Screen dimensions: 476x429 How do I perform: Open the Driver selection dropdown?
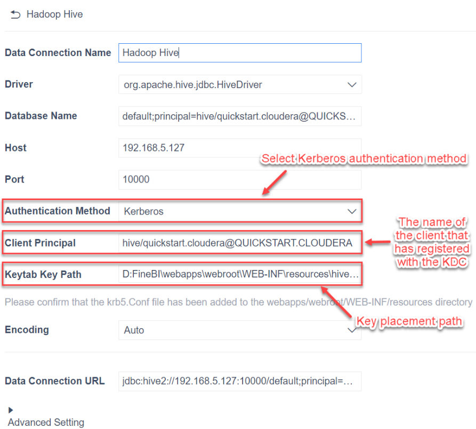click(240, 84)
